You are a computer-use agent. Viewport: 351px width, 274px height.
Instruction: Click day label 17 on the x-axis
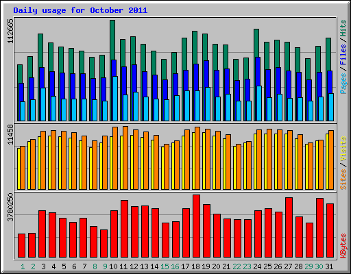point(185,266)
